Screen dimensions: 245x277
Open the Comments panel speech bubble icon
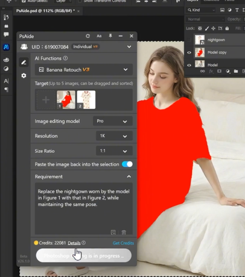coord(6,34)
